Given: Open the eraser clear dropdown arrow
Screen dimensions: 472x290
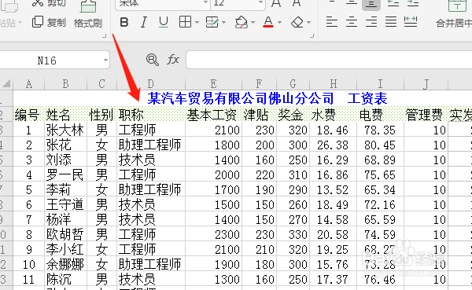Looking at the screenshot, I should (308, 22).
